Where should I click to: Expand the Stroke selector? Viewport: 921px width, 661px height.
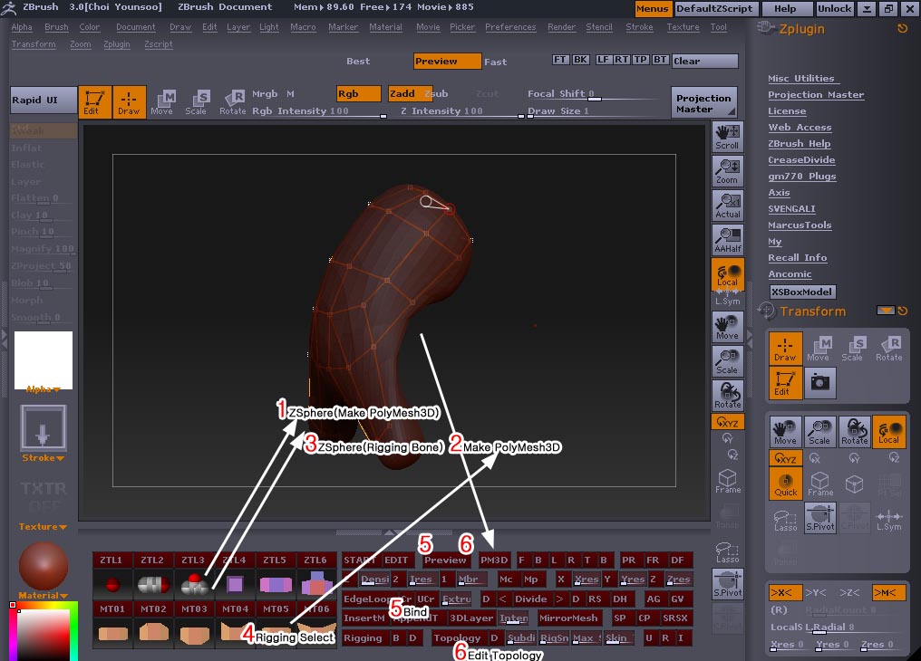44,458
